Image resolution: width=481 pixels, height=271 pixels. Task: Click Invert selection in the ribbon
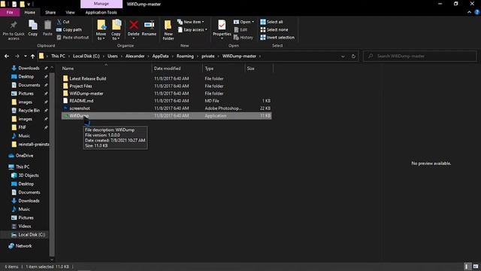click(x=277, y=38)
